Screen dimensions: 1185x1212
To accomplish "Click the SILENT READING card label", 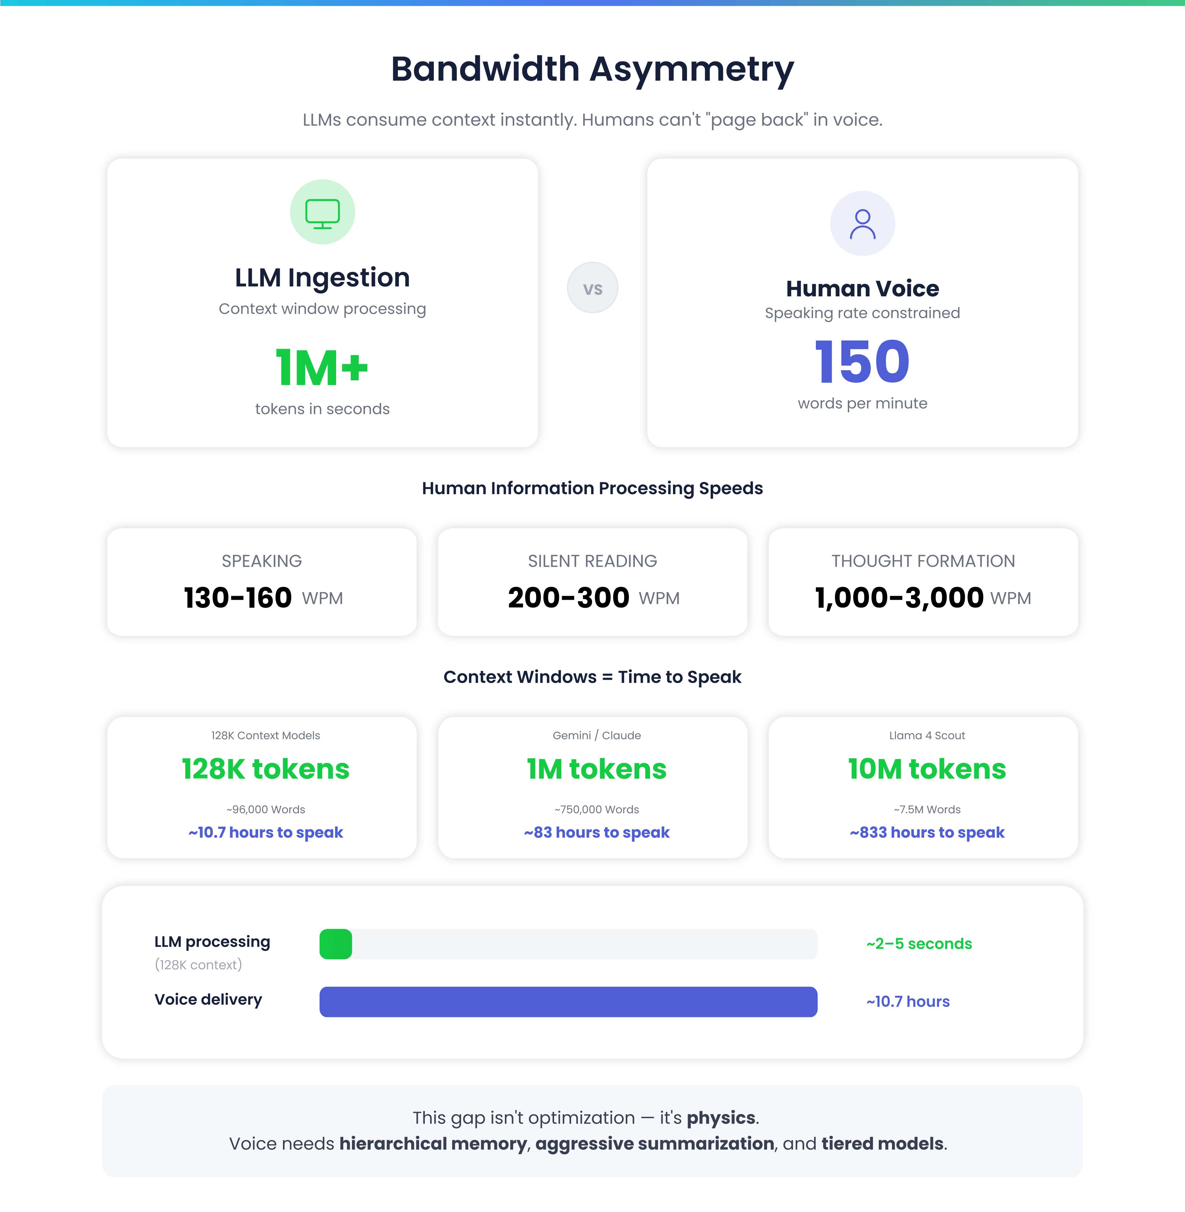I will point(592,561).
